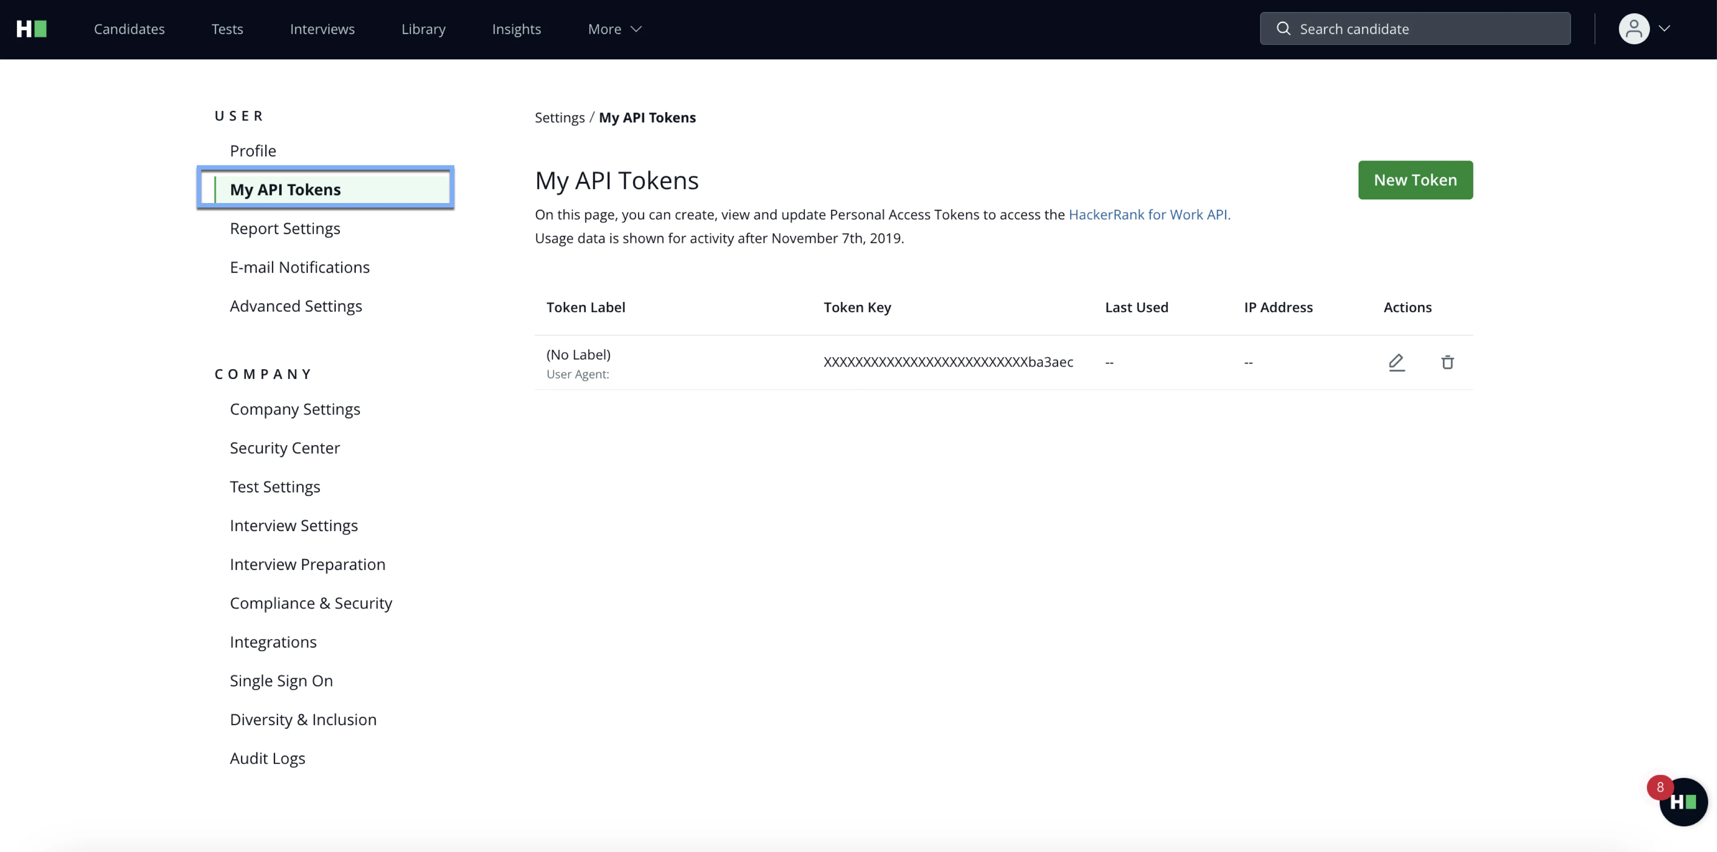Click the HackerRank logo home icon

click(x=32, y=29)
